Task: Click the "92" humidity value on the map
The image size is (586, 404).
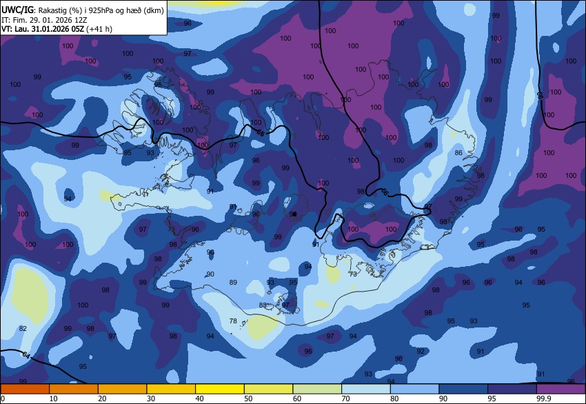Action: click(x=421, y=352)
